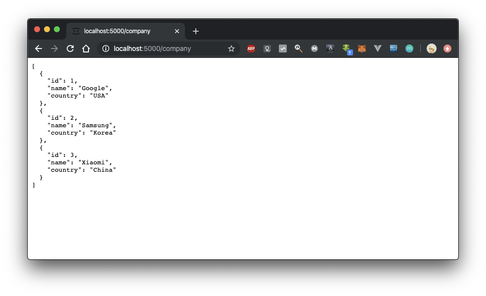
Task: Click the "China" country value
Action: coord(103,170)
